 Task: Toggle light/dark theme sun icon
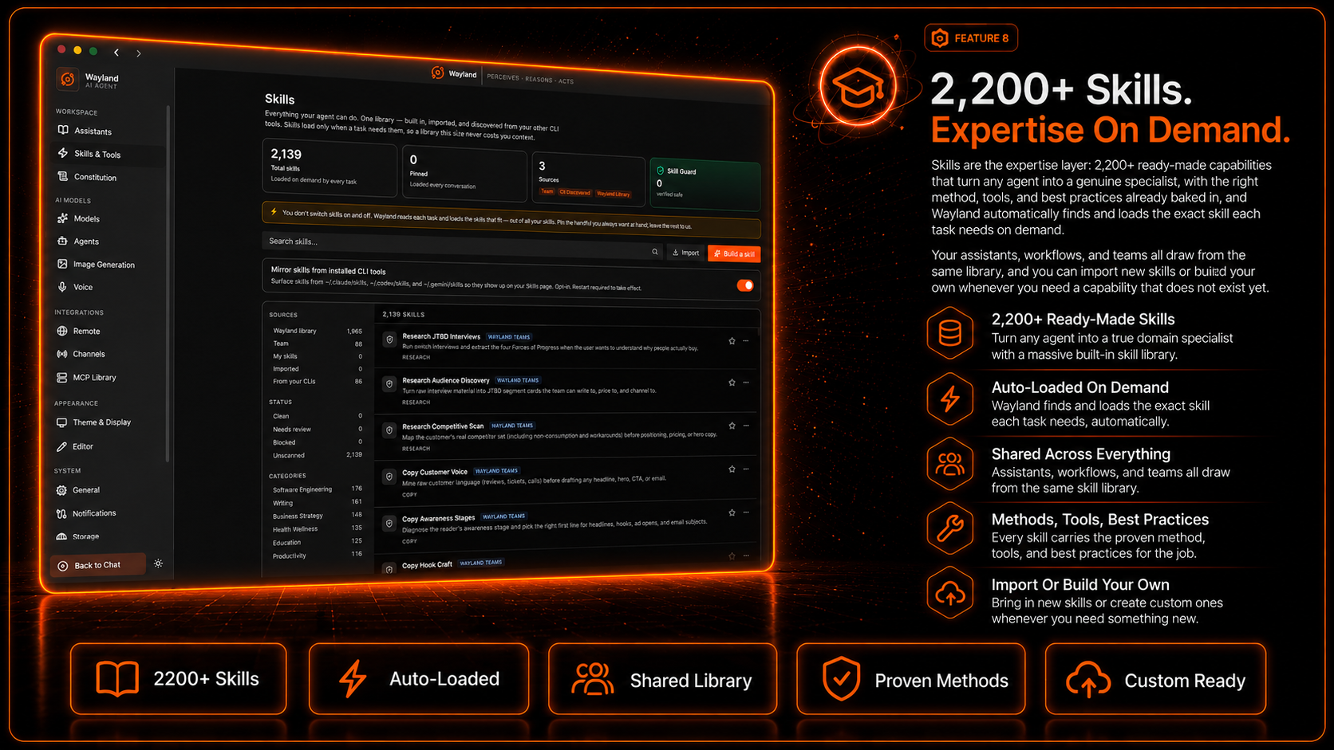coord(159,563)
